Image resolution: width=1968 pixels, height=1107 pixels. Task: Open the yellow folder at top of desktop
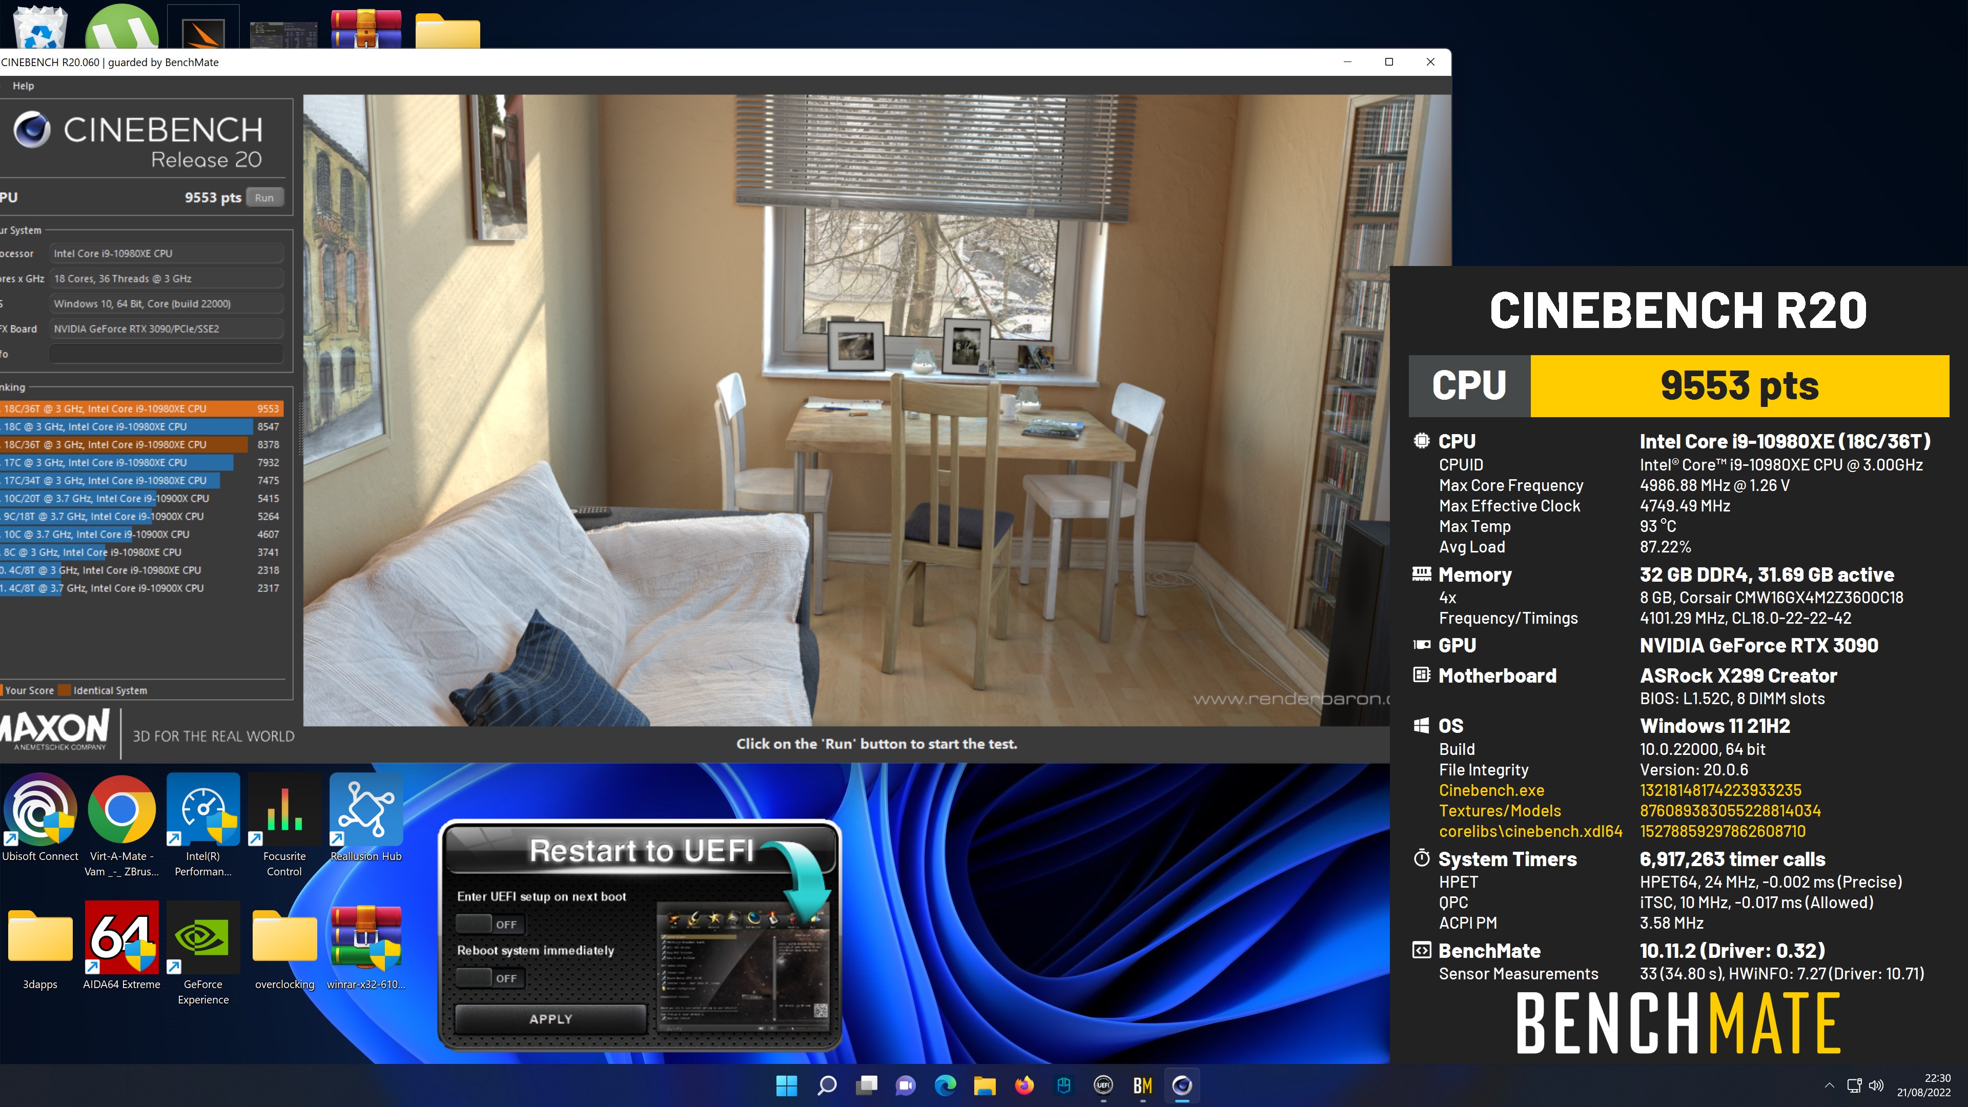[448, 31]
